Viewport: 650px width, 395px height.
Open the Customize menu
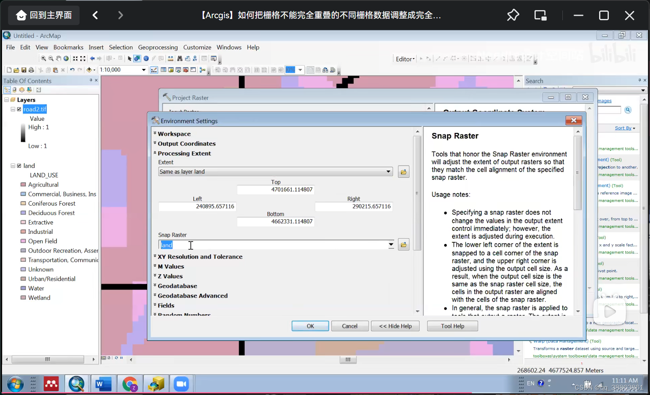coord(197,47)
